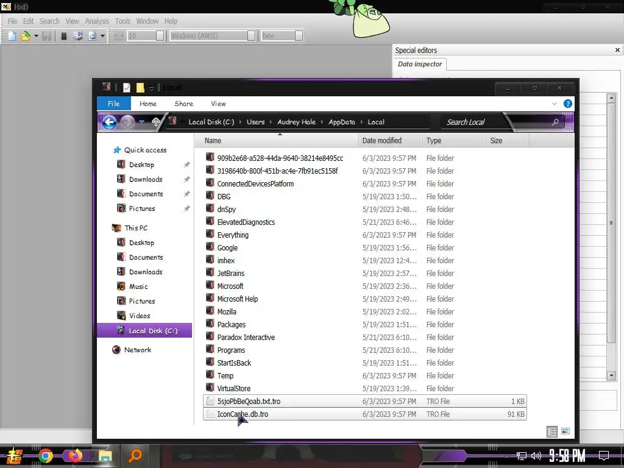Open the Windows (ANSI) charset dropdown
This screenshot has width=624, height=468.
[251, 36]
